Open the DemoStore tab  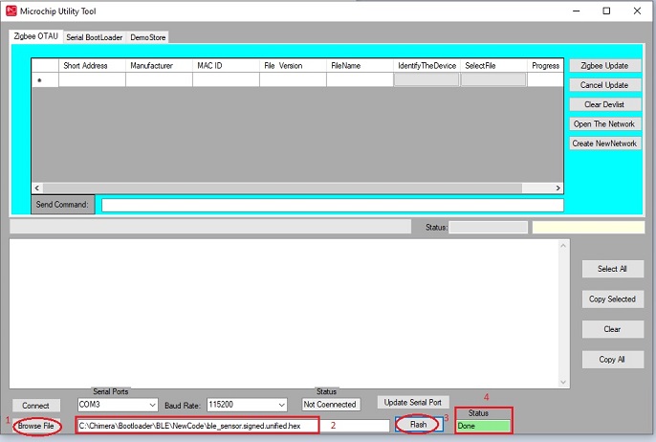(x=148, y=37)
